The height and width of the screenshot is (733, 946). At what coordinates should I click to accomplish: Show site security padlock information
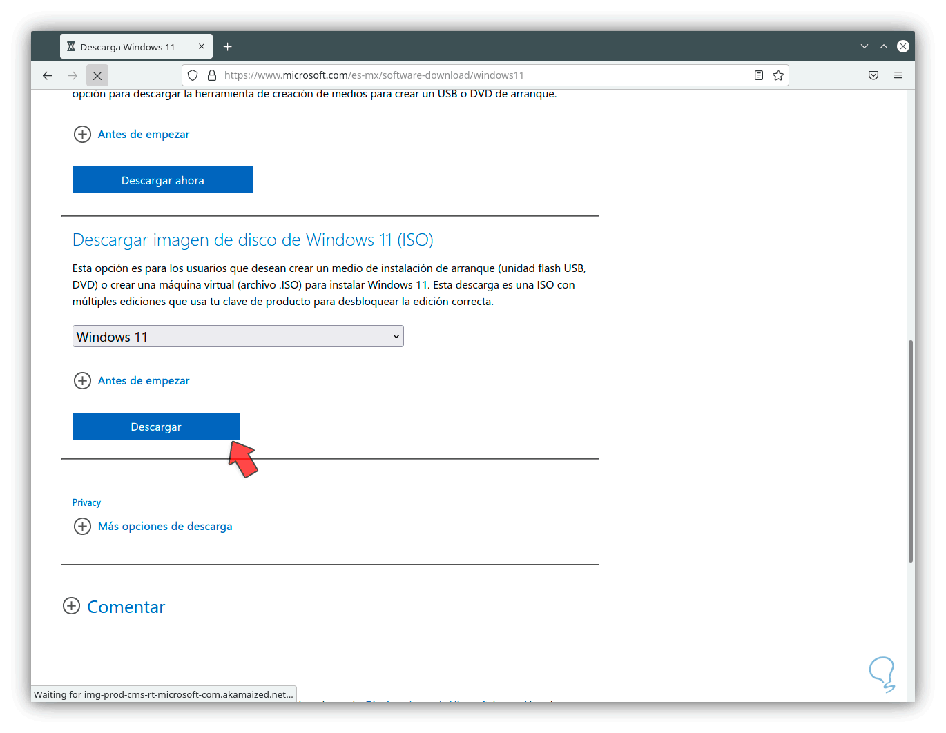[212, 75]
